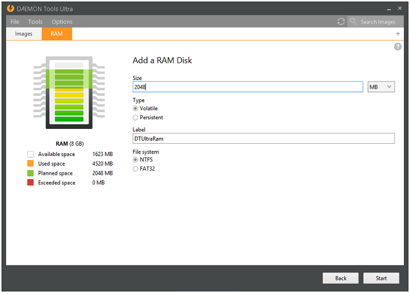Click the Add a RAM Disk heading
The image size is (410, 294).
[x=162, y=61]
